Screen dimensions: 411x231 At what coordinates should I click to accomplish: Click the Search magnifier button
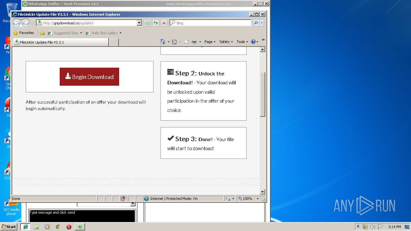(256, 23)
